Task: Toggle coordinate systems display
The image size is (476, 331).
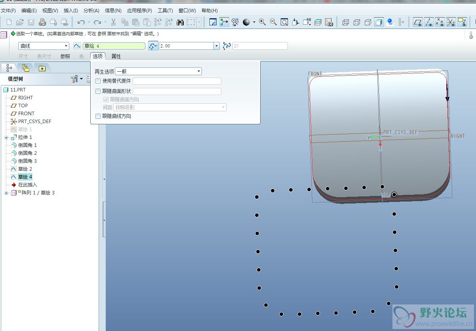Action: point(451,23)
